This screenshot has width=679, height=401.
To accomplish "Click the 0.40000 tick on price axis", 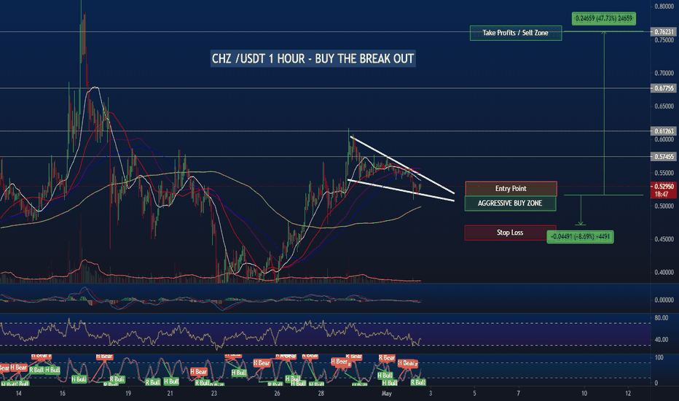I will (x=664, y=273).
